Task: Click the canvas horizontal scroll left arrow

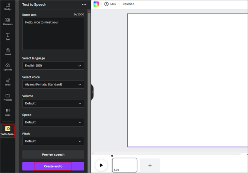Action: pos(93,153)
